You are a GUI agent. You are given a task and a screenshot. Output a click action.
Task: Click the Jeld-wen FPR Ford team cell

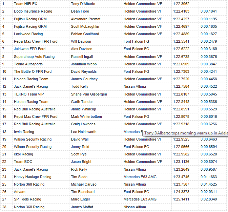click(30, 49)
